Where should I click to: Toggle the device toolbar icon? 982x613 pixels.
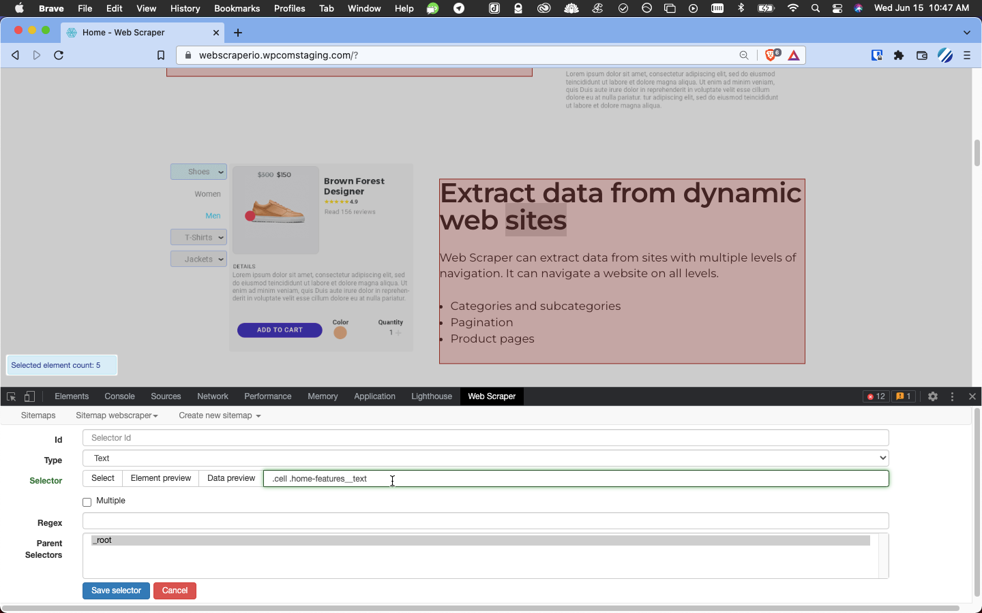(30, 396)
